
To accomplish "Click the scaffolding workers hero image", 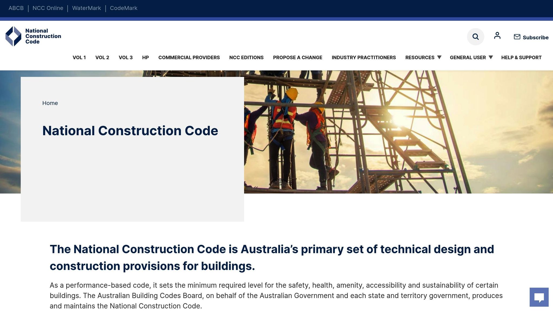I will pyautogui.click(x=398, y=132).
